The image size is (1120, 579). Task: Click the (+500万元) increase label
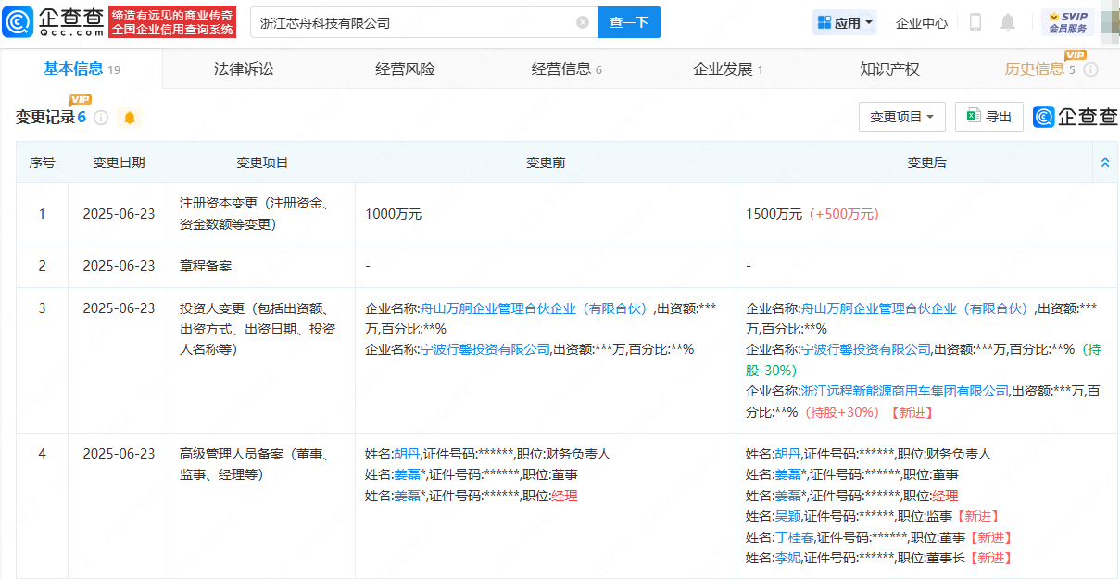point(843,214)
